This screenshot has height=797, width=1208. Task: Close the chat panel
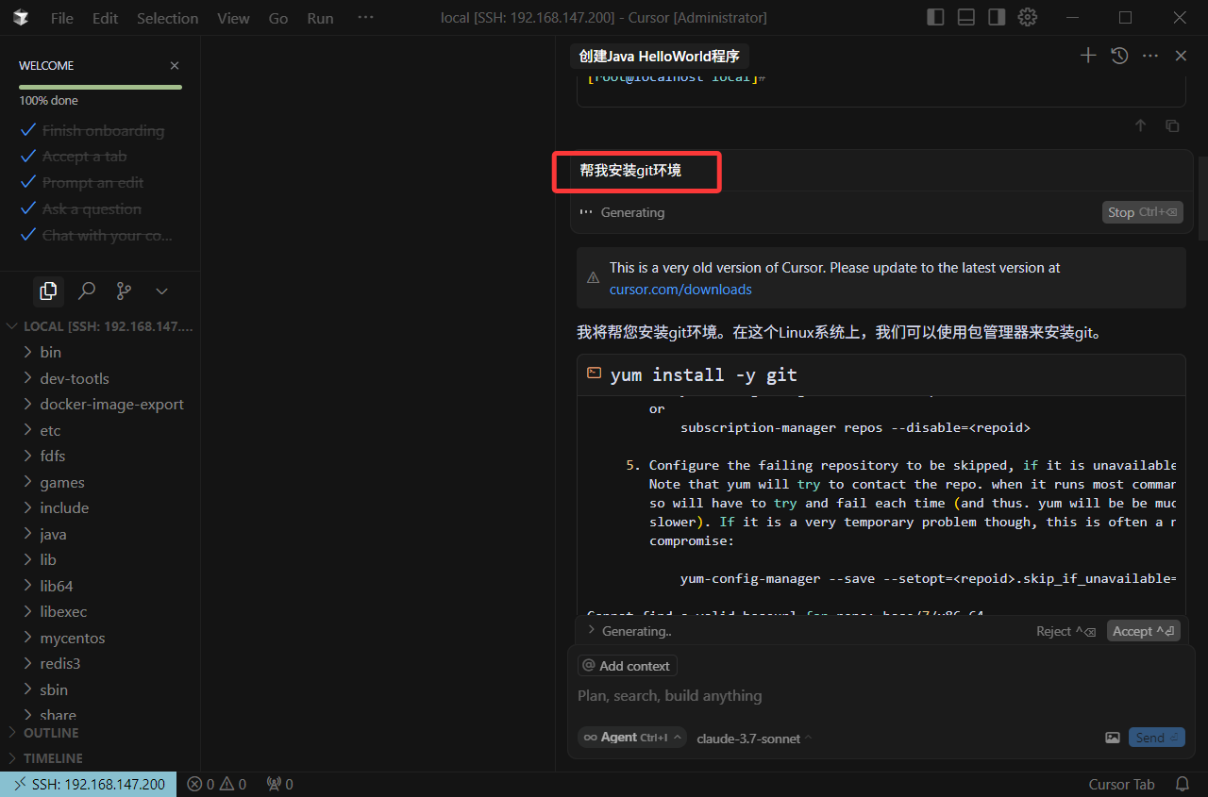tap(1181, 56)
